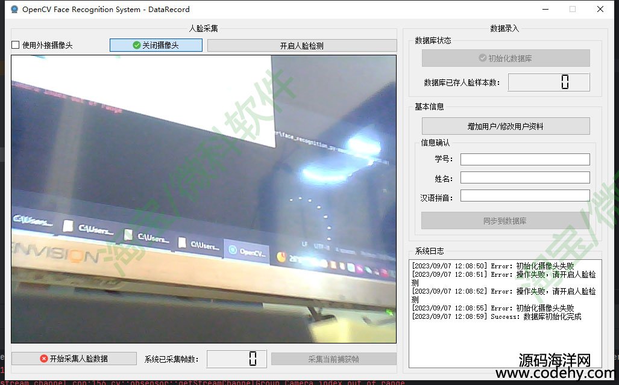Image resolution: width=619 pixels, height=385 pixels.
Task: Maximize the DataRecord window
Action: pos(573,10)
